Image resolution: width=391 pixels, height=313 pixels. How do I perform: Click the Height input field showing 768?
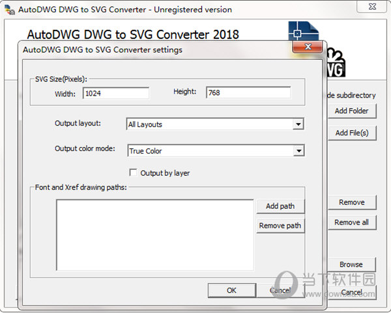pyautogui.click(x=248, y=92)
